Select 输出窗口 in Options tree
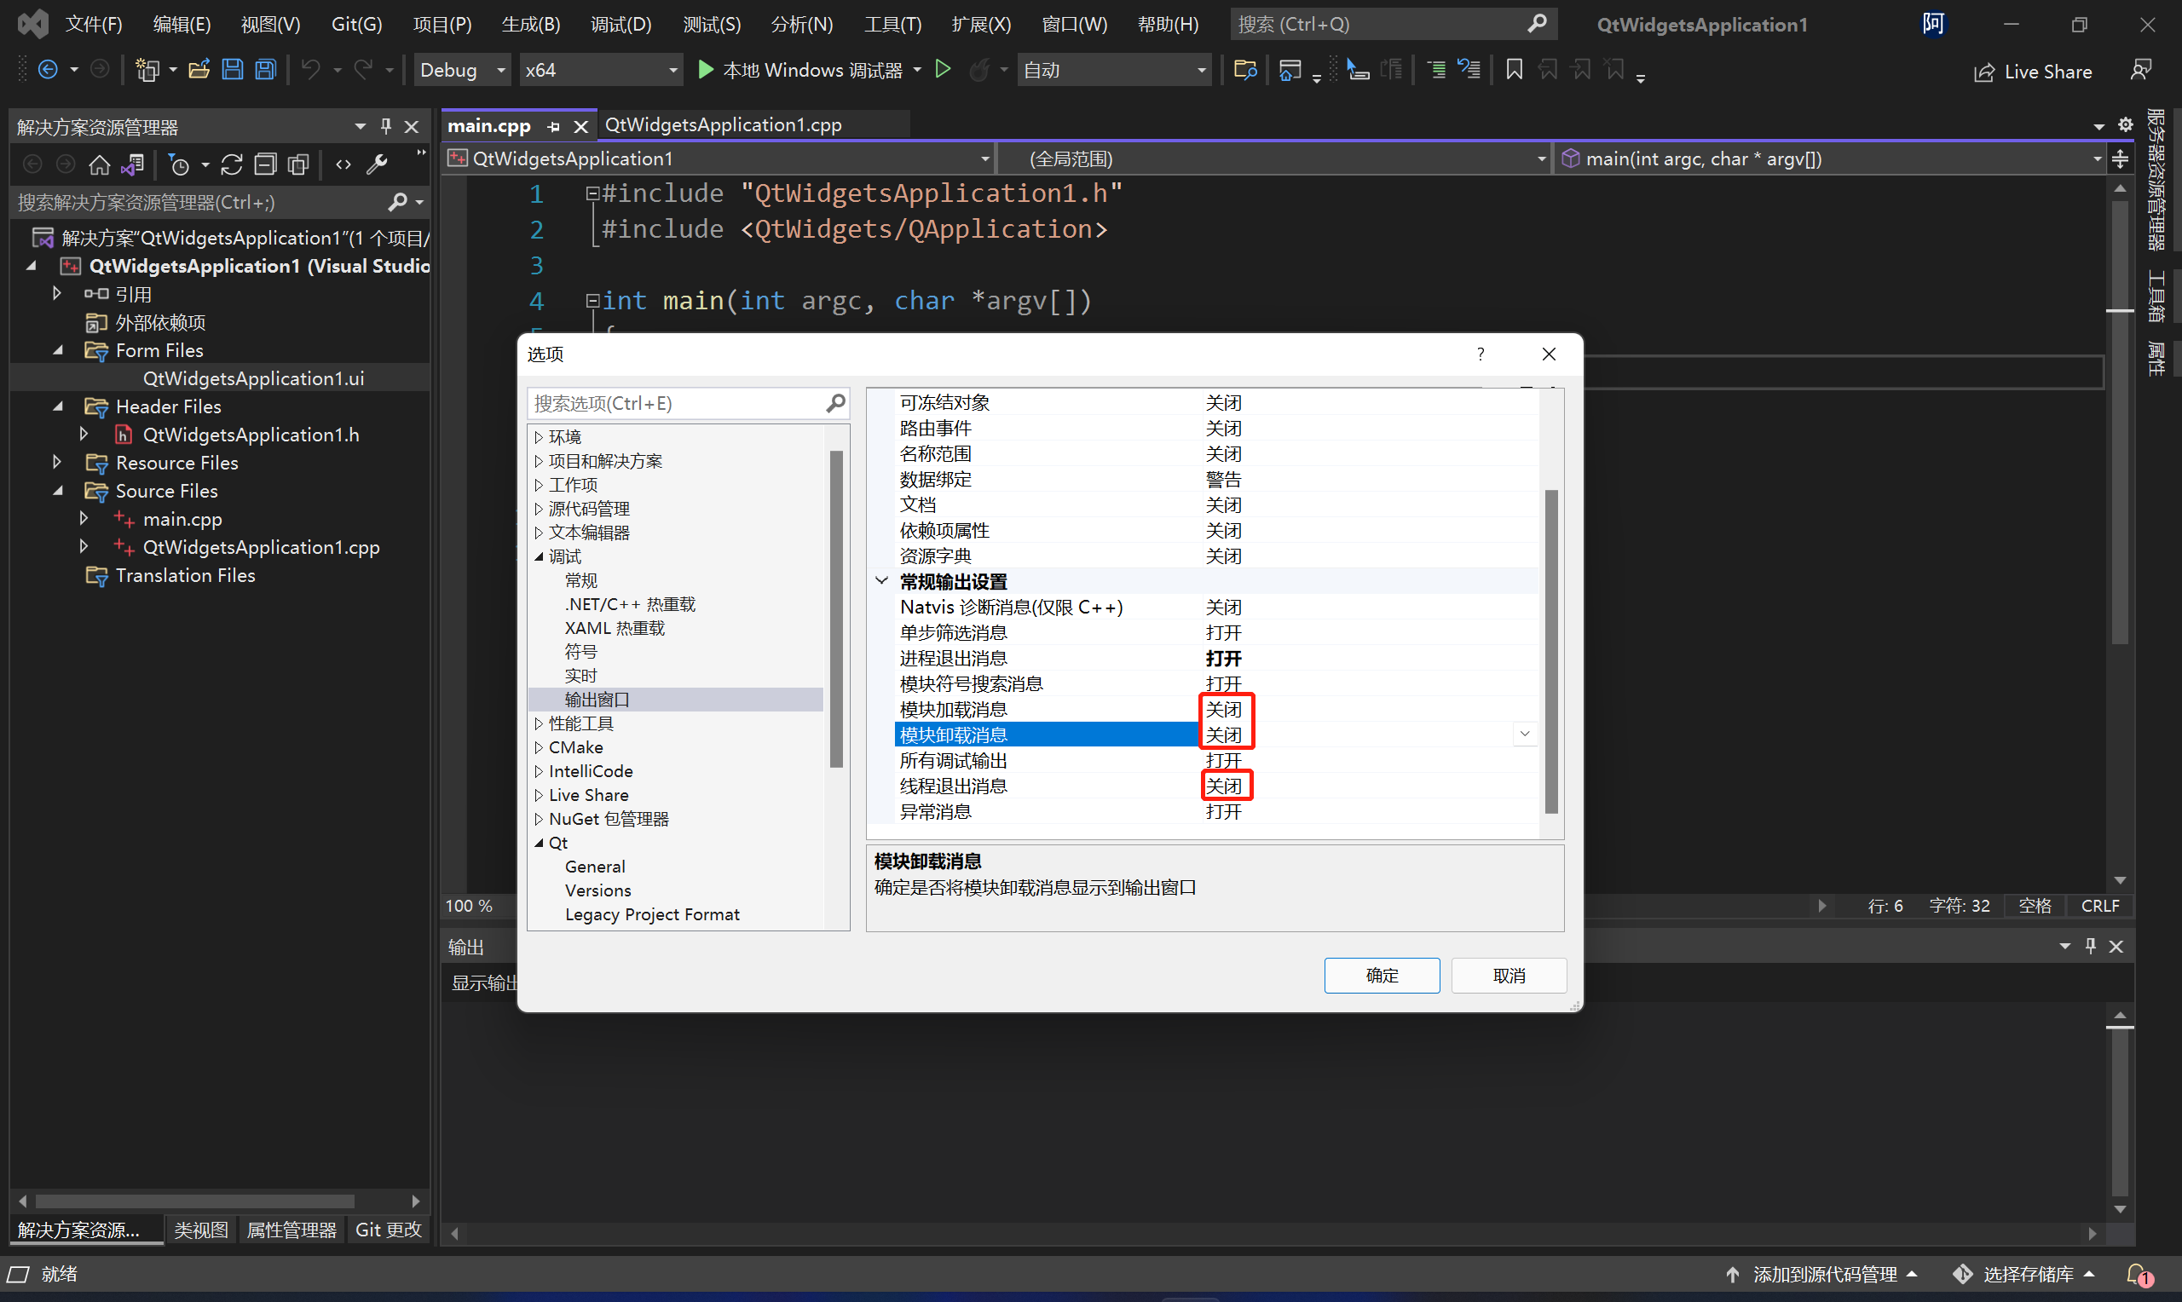 coord(597,700)
